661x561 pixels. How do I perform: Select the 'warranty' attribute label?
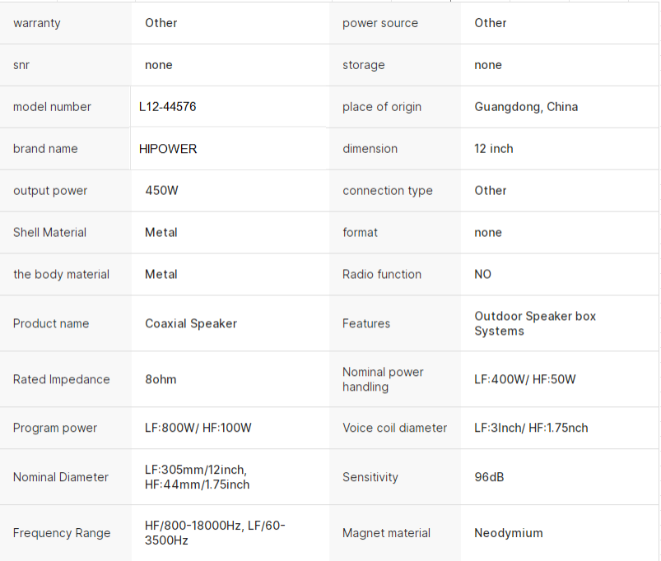click(x=37, y=23)
